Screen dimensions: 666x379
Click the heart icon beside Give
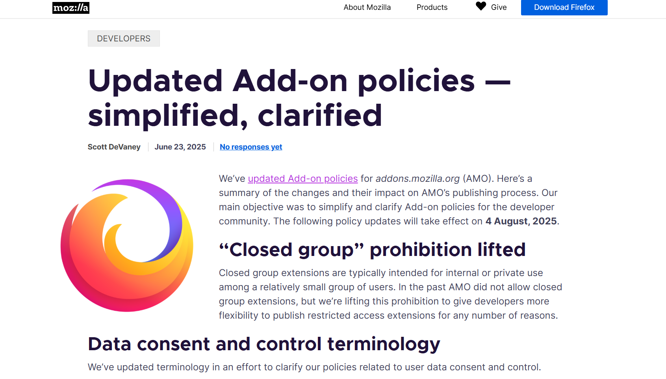tap(481, 6)
